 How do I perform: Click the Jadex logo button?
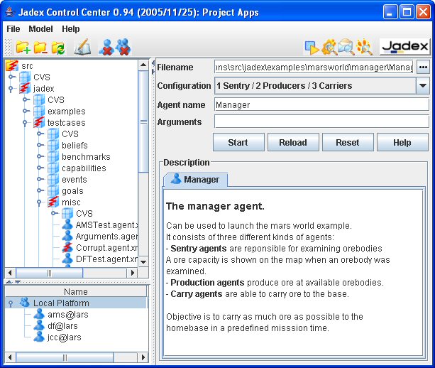pyautogui.click(x=404, y=47)
